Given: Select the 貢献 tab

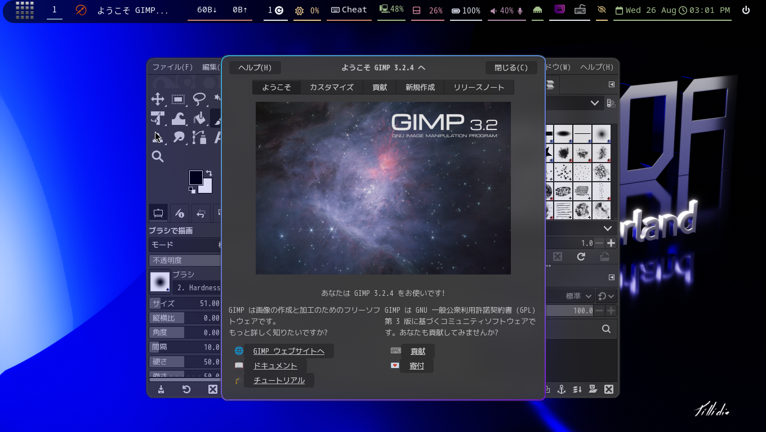Looking at the screenshot, I should point(380,87).
